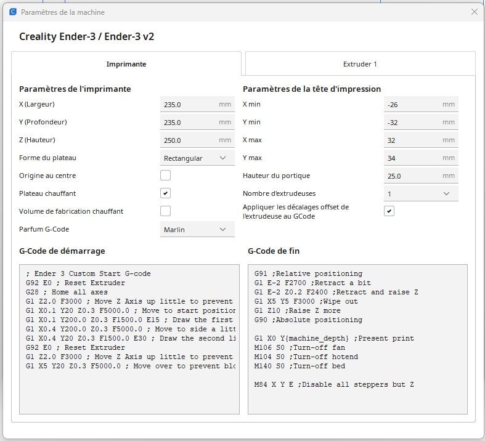Edit the Z (Hauteur) value field
Screen dimensions: 485x441
[197, 140]
